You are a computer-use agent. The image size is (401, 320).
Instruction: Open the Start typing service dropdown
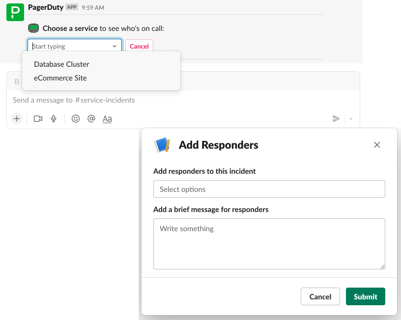click(74, 46)
